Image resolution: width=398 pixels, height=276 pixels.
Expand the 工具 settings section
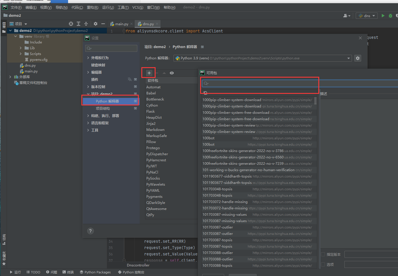click(88, 130)
